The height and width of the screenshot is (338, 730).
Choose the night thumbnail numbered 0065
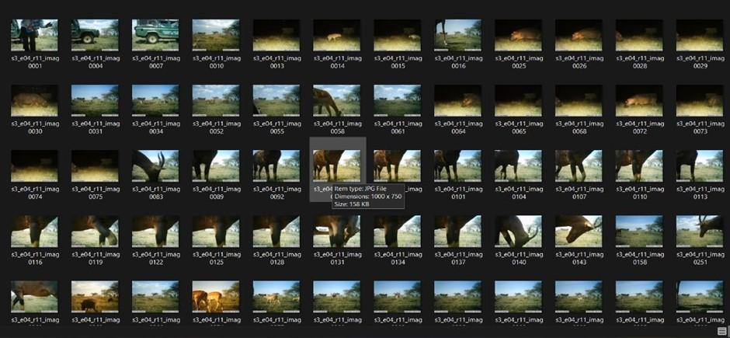519,100
